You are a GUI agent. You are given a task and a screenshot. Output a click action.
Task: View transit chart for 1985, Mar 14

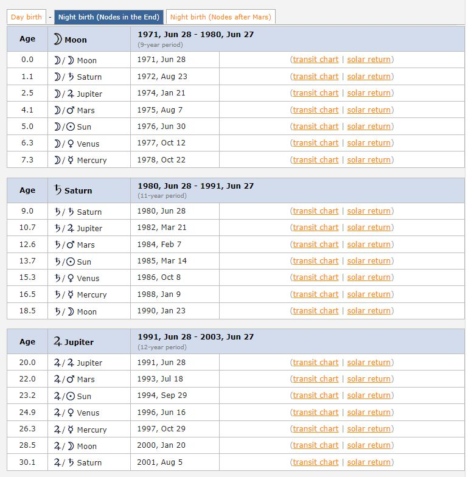(315, 261)
